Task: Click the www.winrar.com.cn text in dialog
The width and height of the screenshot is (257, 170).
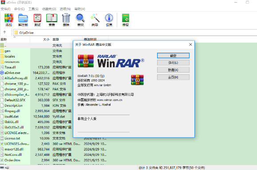Action: coord(110,100)
